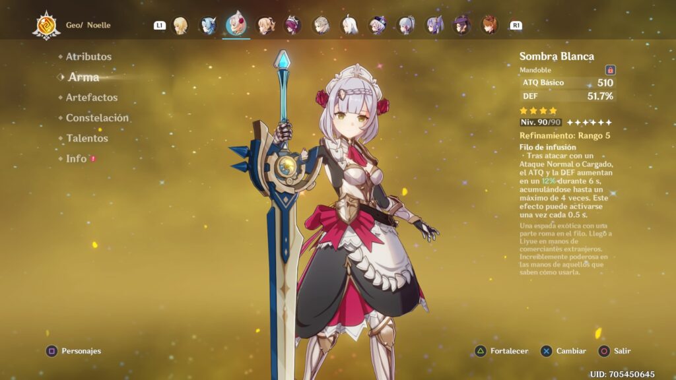The width and height of the screenshot is (676, 380).
Task: Click the weapon type label Mandoble
Action: pos(535,70)
